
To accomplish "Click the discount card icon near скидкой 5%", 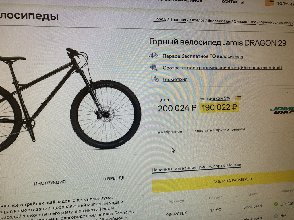I will 238,98.
